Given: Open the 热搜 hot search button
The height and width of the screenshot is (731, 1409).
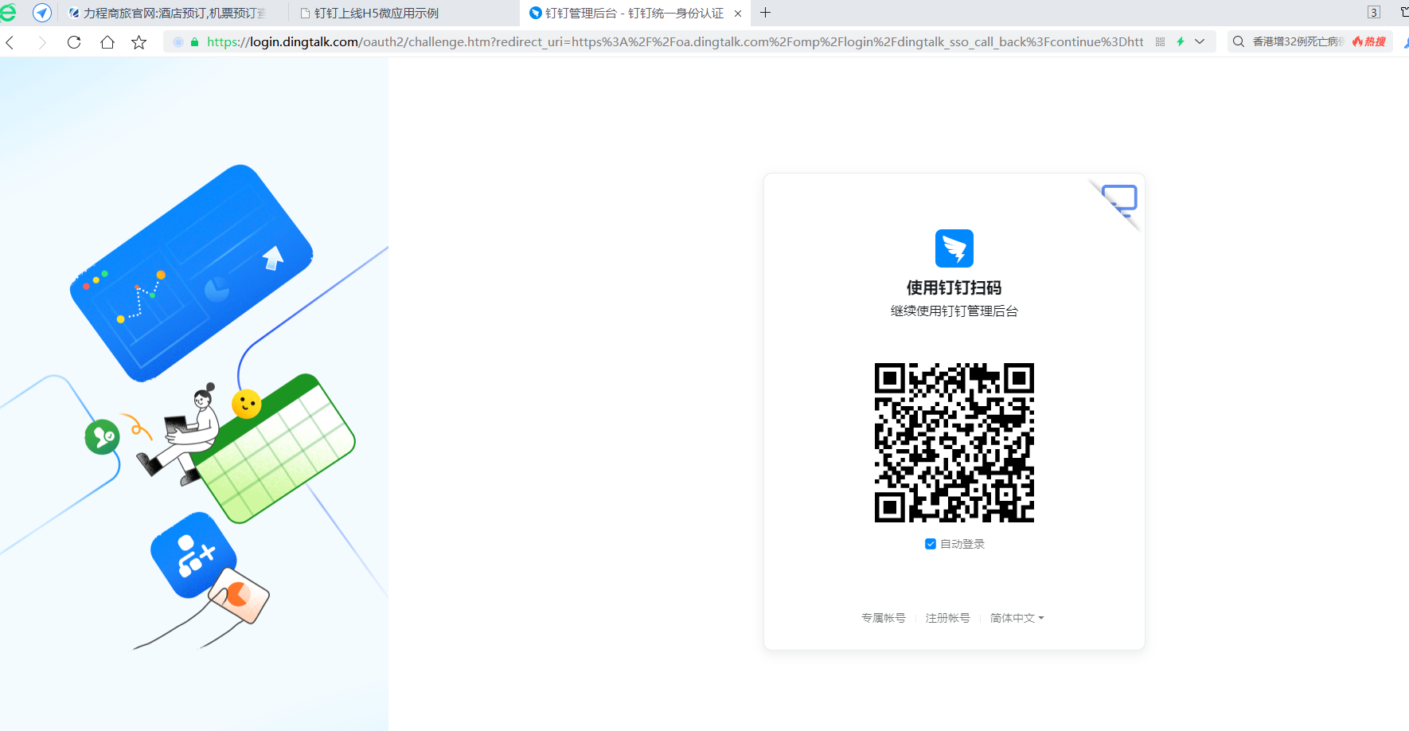Looking at the screenshot, I should pyautogui.click(x=1369, y=42).
